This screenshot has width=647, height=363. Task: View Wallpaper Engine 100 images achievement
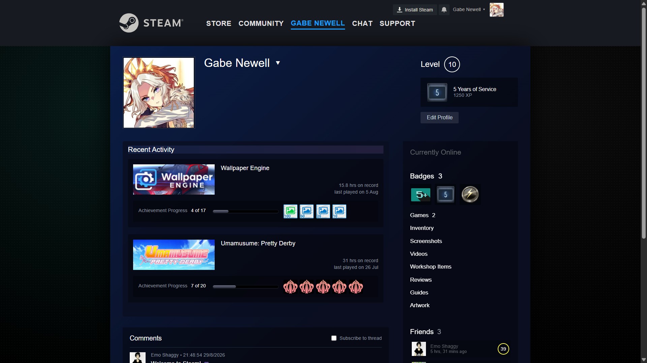pyautogui.click(x=290, y=211)
